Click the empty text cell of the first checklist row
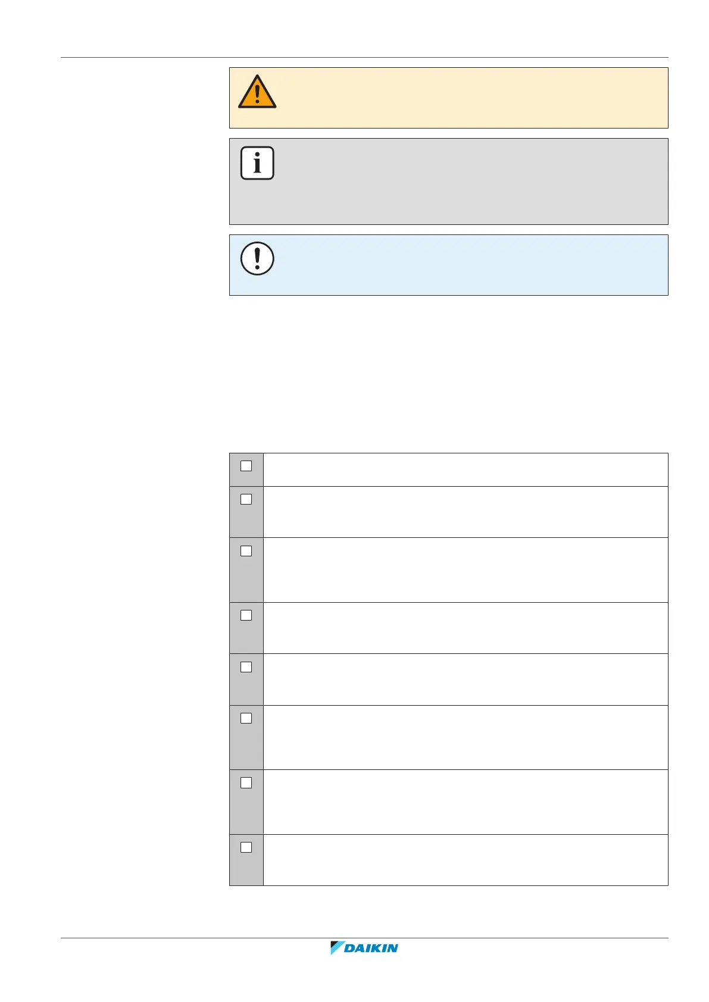 pos(466,469)
